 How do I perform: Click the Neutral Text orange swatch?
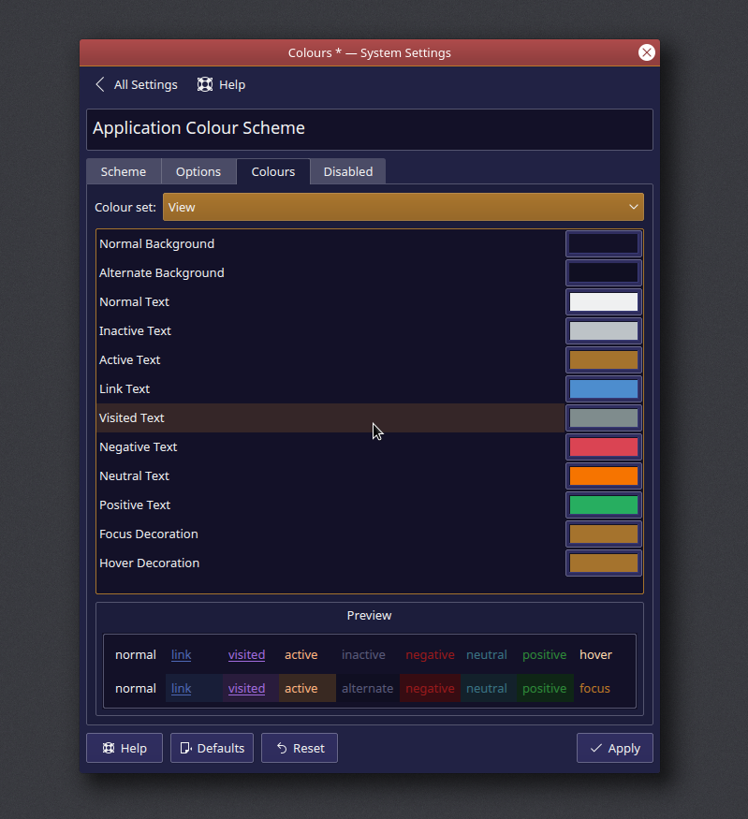604,475
